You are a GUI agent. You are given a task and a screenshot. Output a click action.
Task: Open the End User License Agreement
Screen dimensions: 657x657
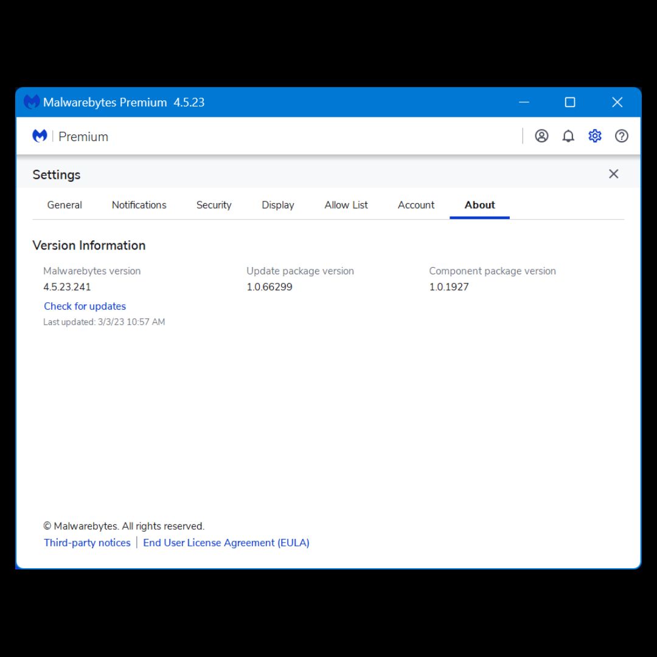click(x=226, y=542)
